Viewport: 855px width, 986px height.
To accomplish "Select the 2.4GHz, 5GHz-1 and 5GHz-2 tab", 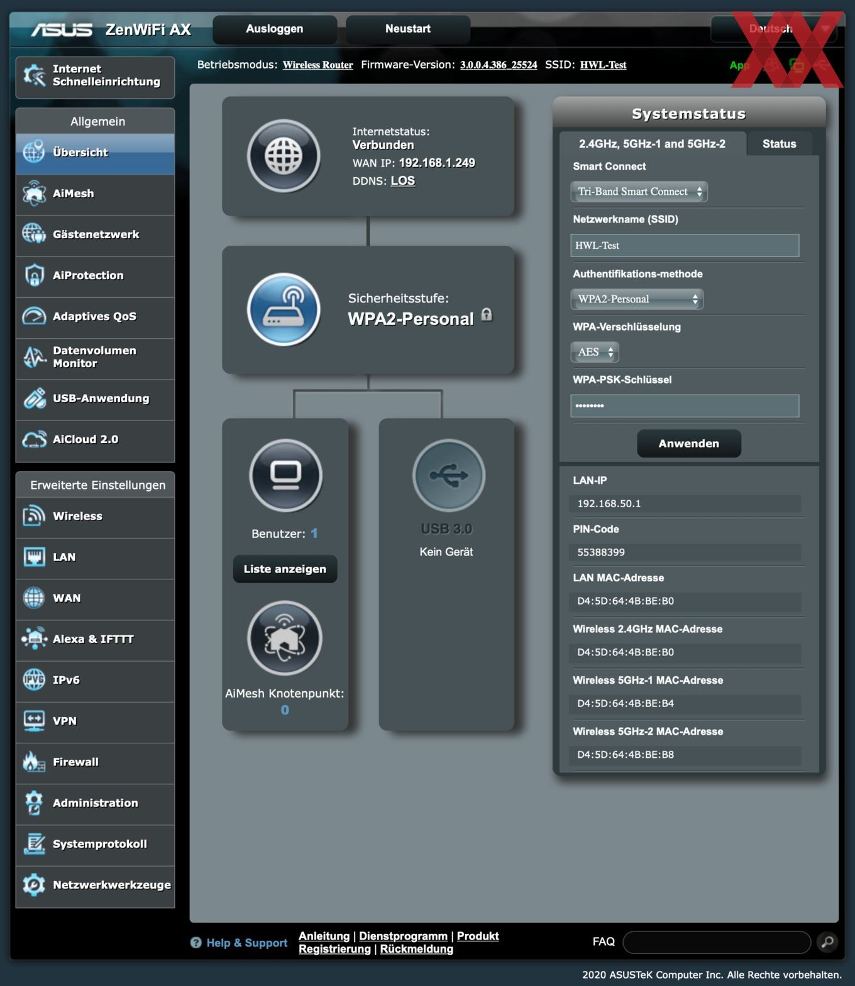I will [652, 144].
